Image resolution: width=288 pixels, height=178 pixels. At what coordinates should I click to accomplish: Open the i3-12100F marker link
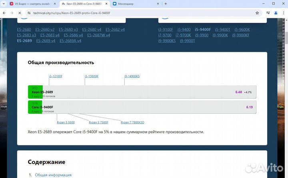(x=56, y=76)
